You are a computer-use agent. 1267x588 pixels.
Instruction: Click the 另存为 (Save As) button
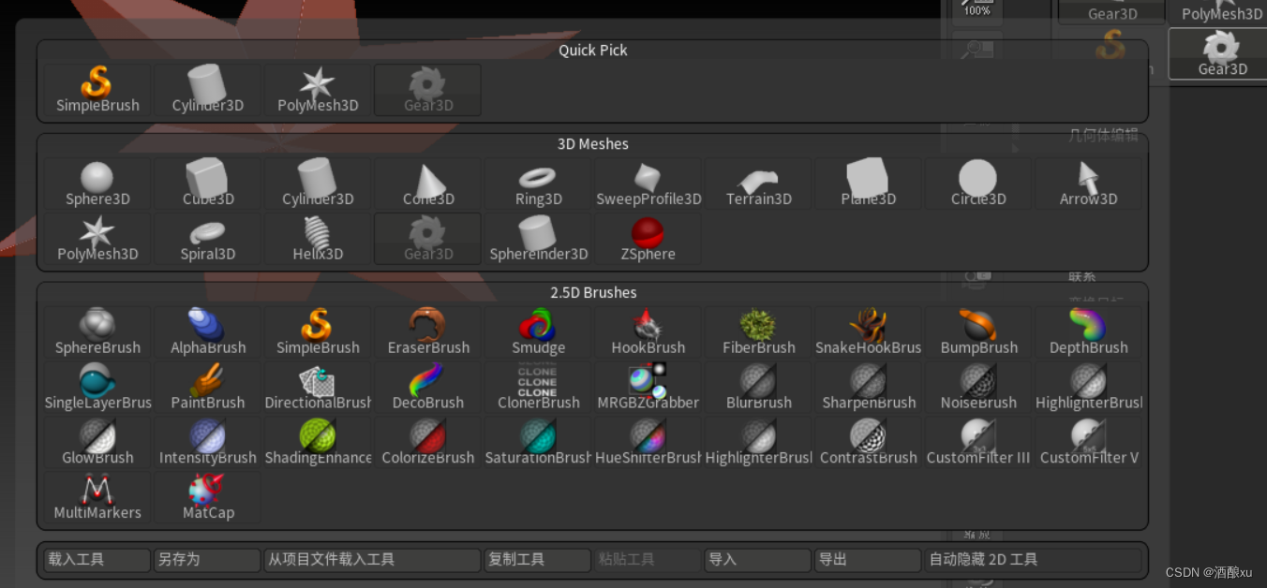click(207, 560)
